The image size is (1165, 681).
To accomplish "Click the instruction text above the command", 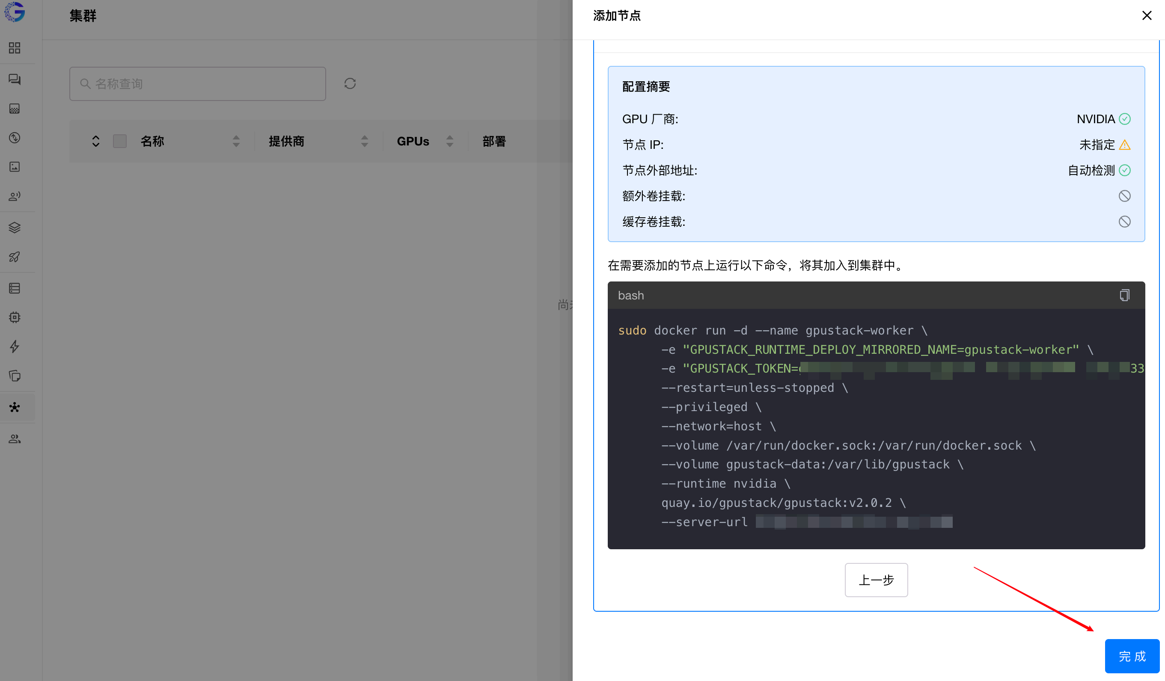I will click(756, 265).
